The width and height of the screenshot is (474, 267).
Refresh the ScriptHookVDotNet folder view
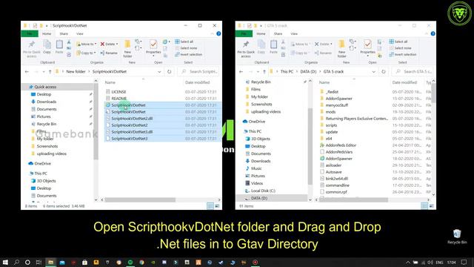click(170, 72)
